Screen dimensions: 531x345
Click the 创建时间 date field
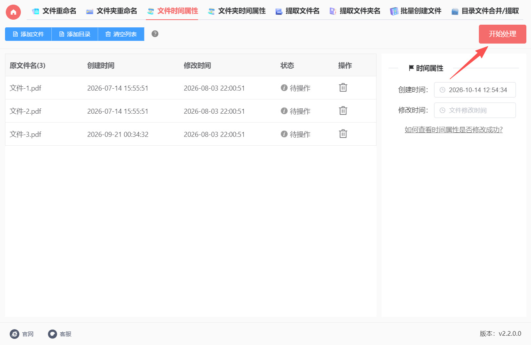[x=475, y=90]
